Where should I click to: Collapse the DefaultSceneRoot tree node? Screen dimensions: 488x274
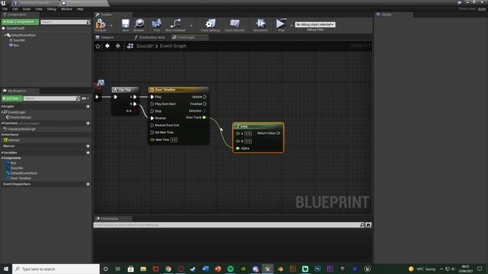(x=5, y=35)
